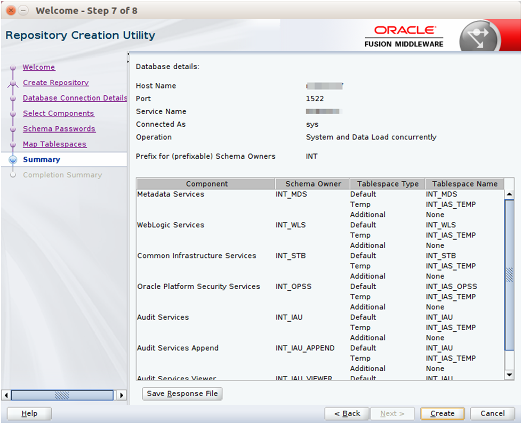Screen dimensions: 522x424
Task: Go back with the Back button
Action: (347, 413)
